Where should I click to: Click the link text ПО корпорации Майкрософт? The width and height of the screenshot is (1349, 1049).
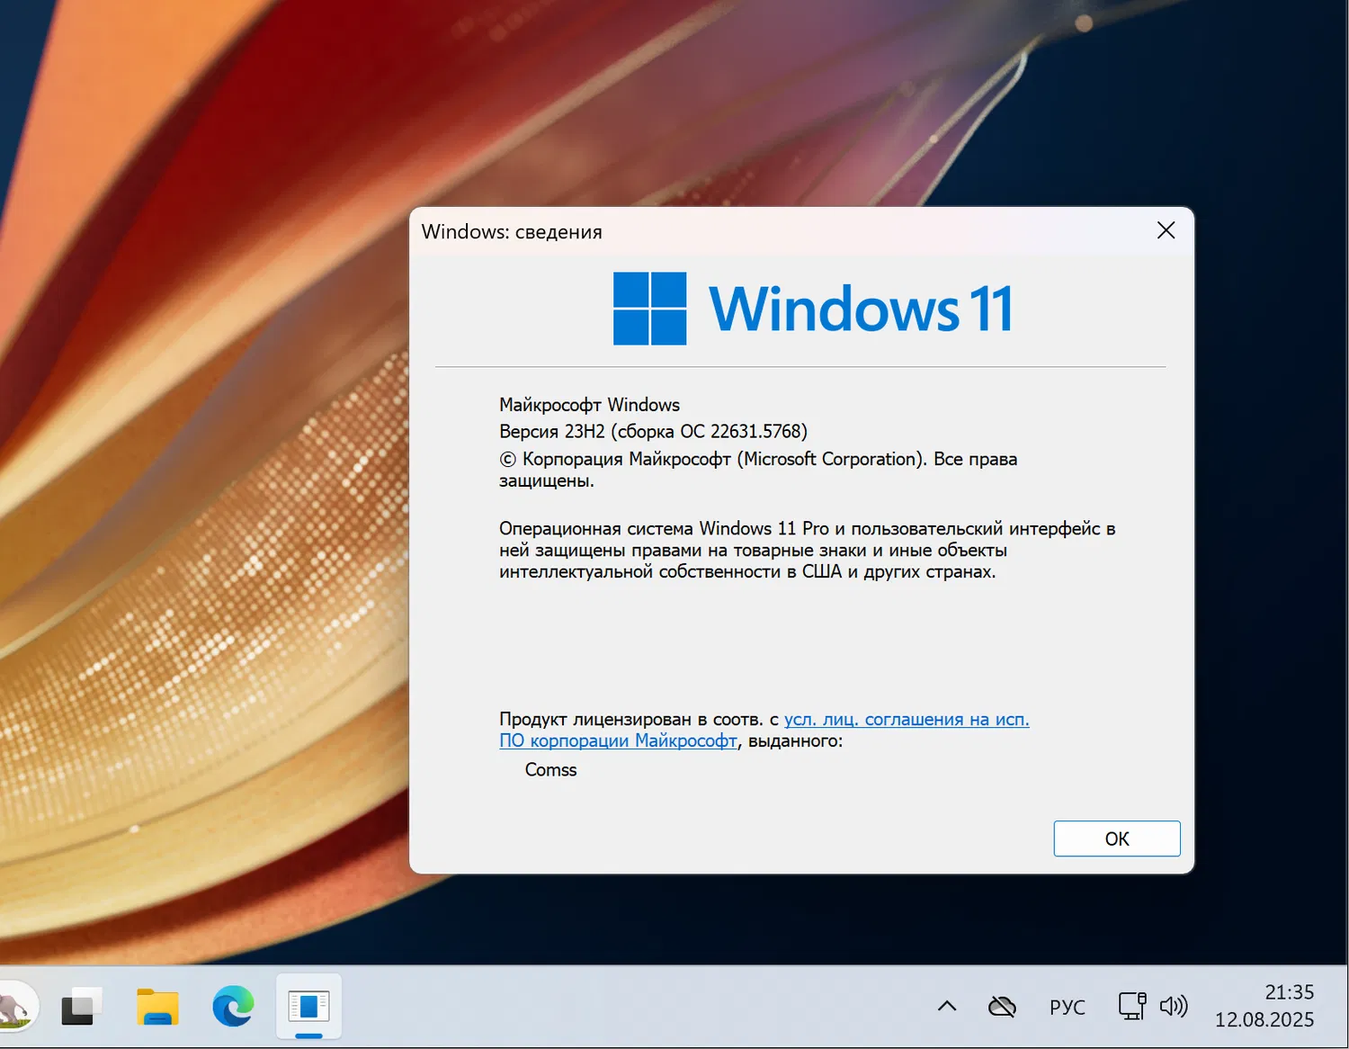point(618,740)
